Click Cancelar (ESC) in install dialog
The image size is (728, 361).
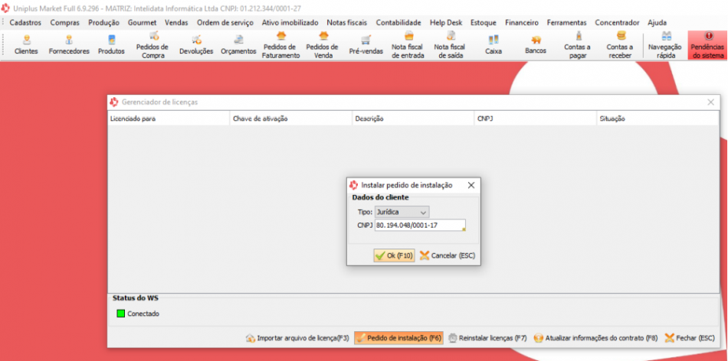pos(448,255)
